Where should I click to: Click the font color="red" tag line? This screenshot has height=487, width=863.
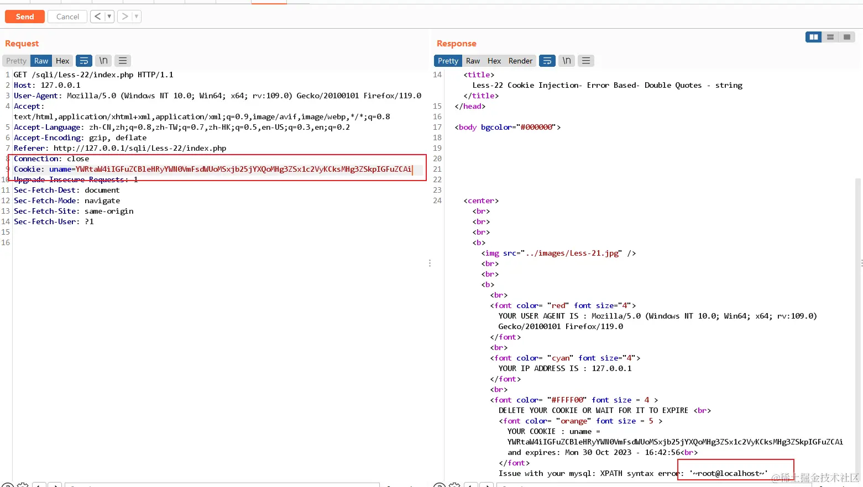tap(563, 305)
